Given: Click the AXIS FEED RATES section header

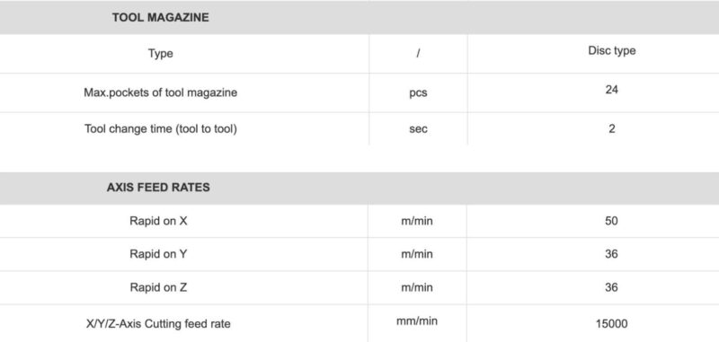Looking at the screenshot, I should [x=158, y=188].
